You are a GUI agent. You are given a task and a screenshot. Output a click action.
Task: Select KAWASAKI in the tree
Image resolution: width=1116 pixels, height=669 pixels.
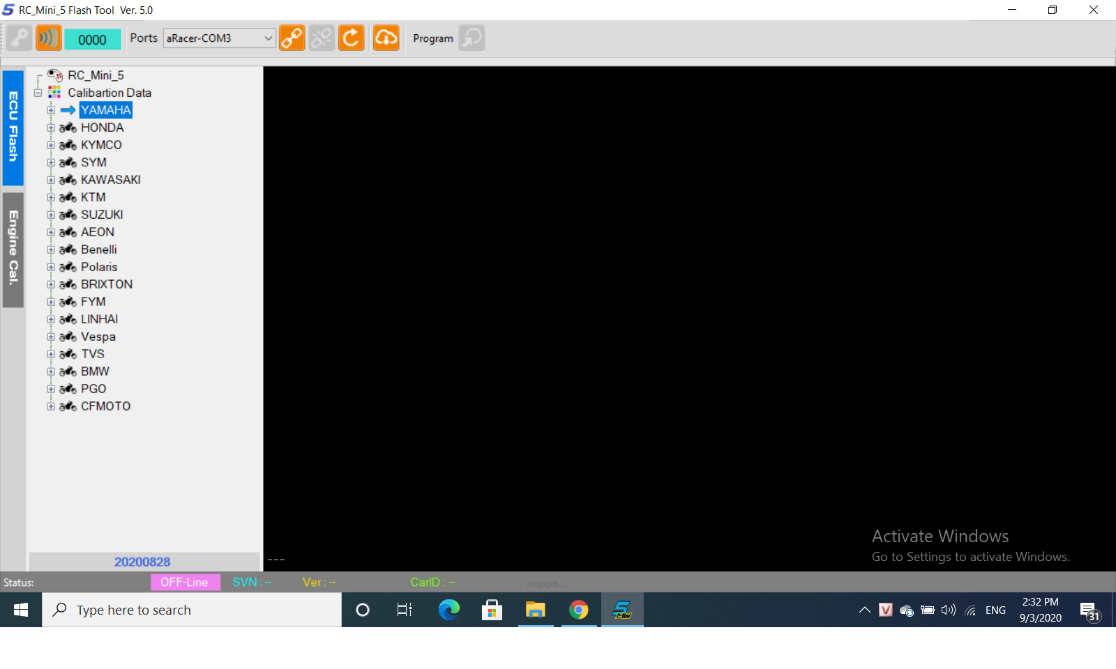[x=111, y=180]
